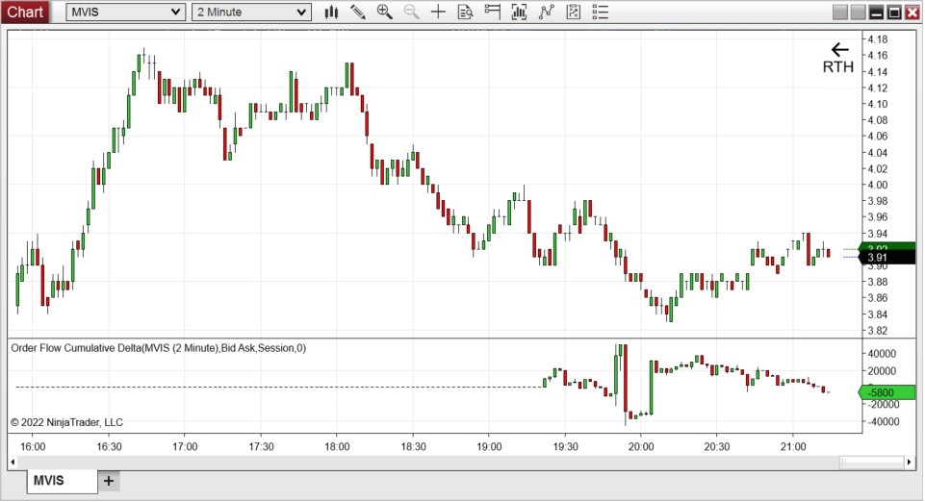
Task: Click the 40000 delta axis label
Action: pyautogui.click(x=882, y=354)
